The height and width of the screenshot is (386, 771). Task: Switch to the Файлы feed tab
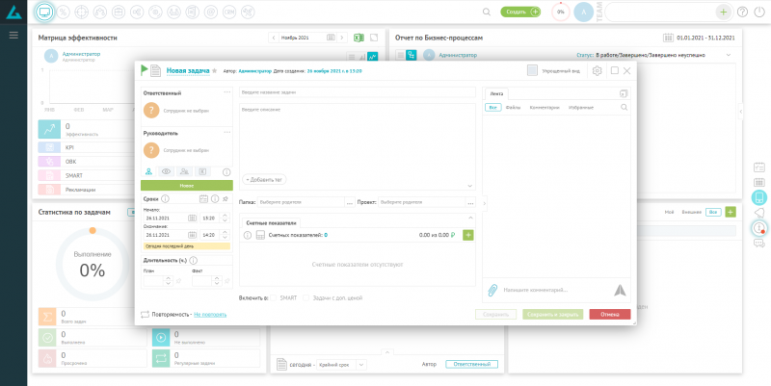pos(513,108)
